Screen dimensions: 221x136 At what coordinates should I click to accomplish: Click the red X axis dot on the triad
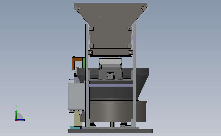(16, 120)
